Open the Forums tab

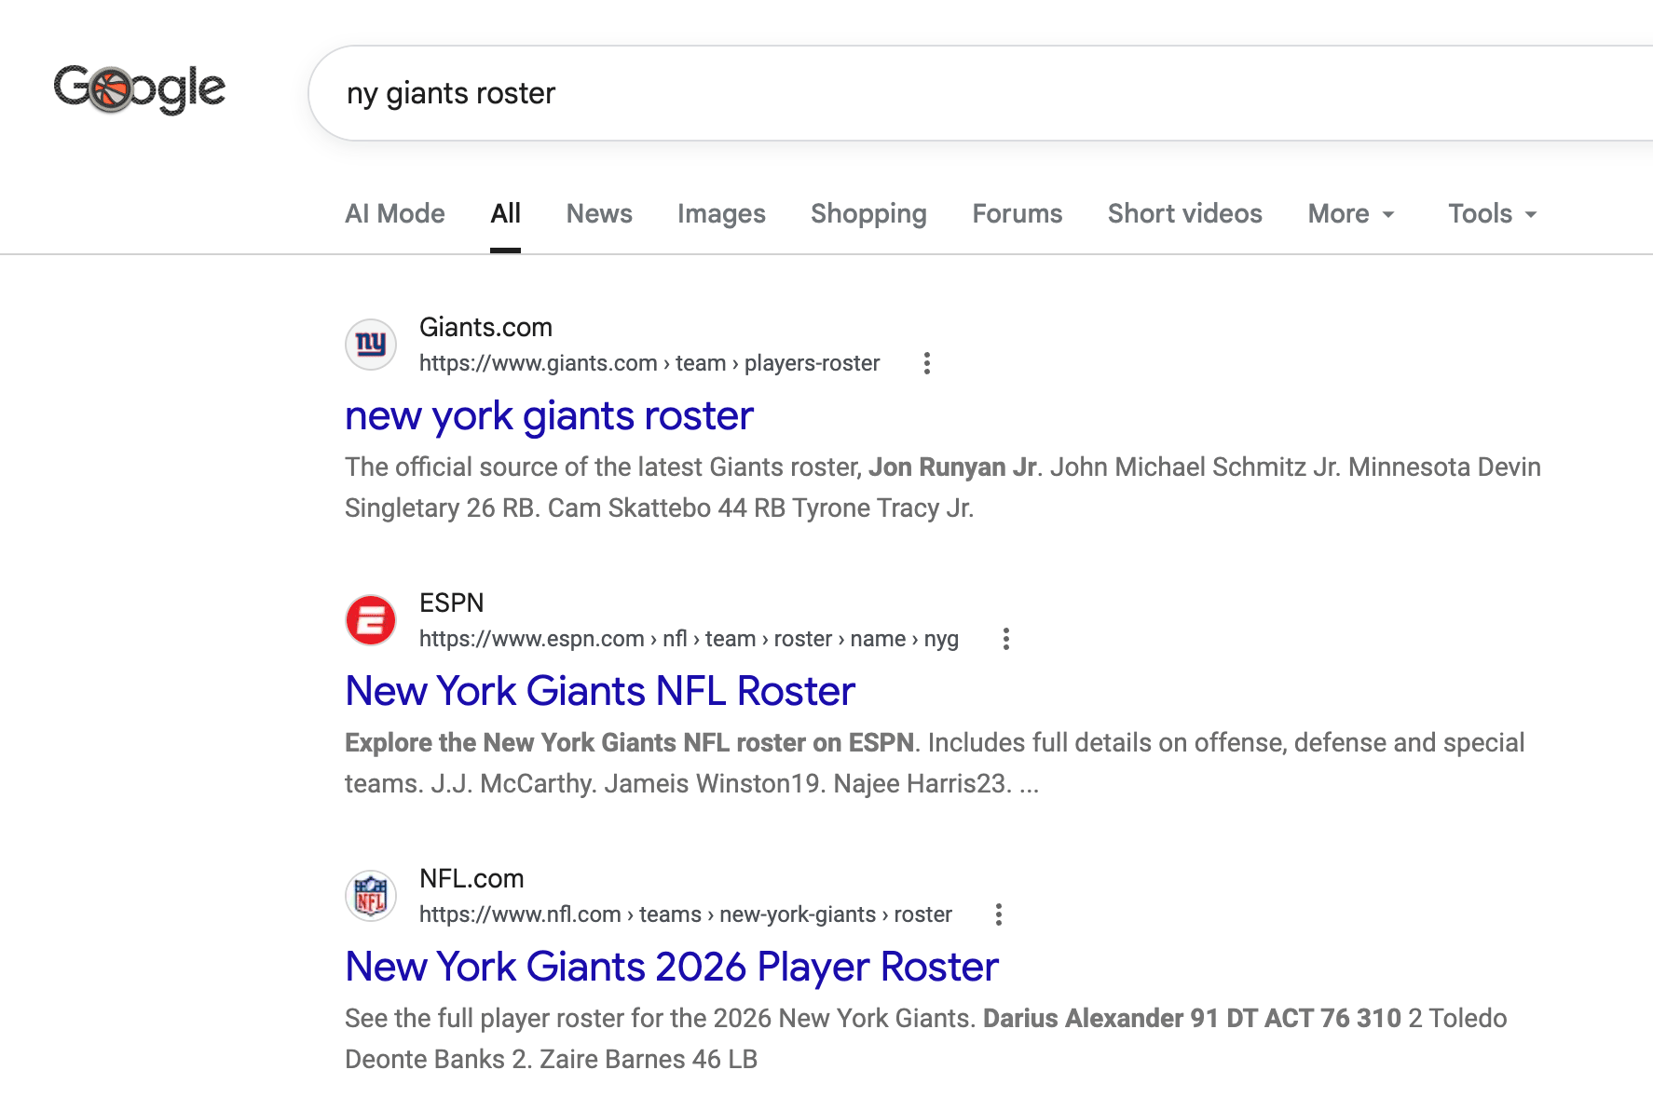coord(1018,214)
